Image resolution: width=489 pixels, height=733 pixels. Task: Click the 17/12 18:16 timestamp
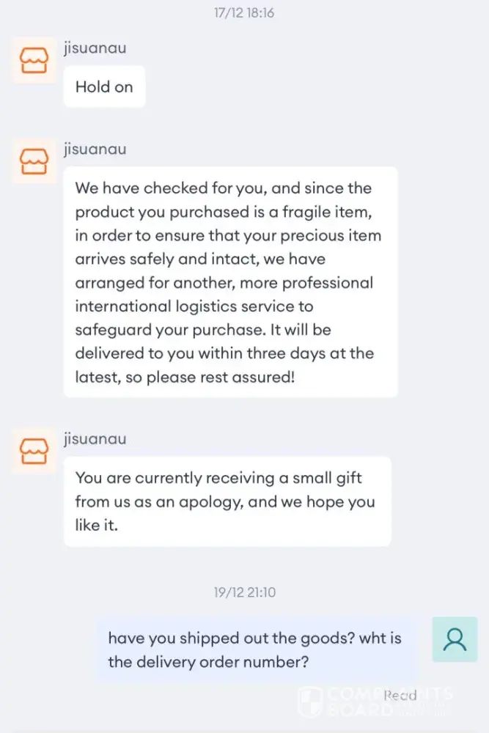tap(244, 13)
